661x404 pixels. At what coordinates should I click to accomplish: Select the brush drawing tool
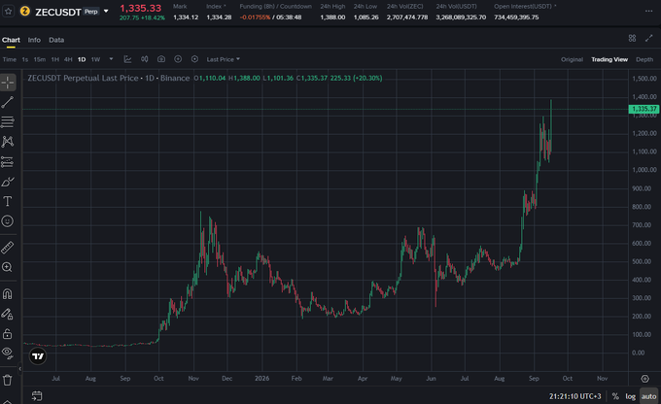[8, 182]
